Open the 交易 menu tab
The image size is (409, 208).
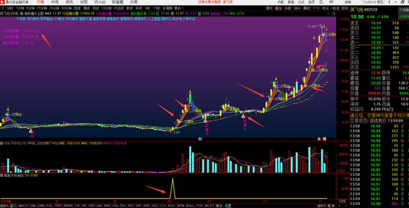click(x=133, y=2)
